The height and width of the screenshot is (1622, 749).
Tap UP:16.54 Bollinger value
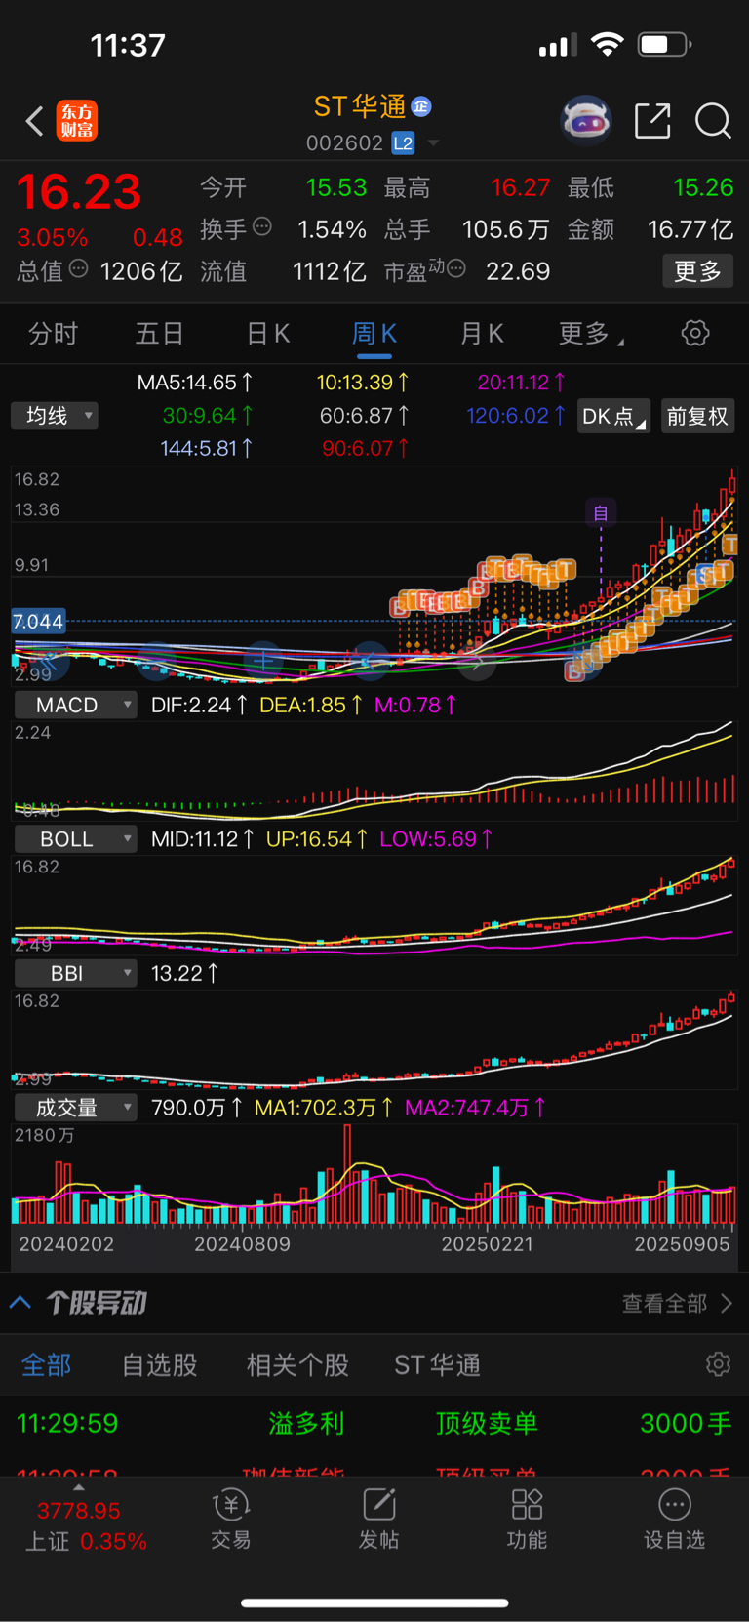click(x=317, y=839)
